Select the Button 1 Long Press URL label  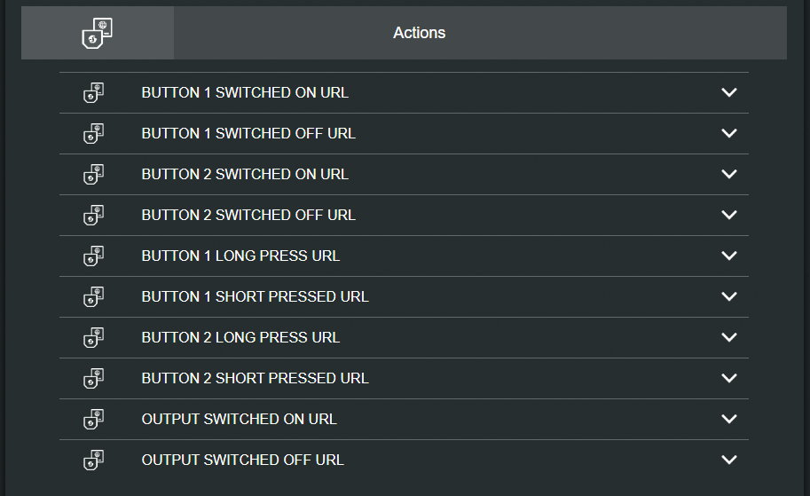tap(240, 256)
